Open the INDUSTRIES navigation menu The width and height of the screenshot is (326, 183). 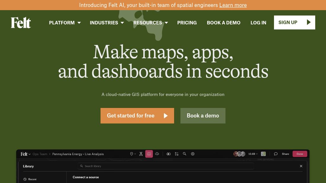pyautogui.click(x=107, y=22)
